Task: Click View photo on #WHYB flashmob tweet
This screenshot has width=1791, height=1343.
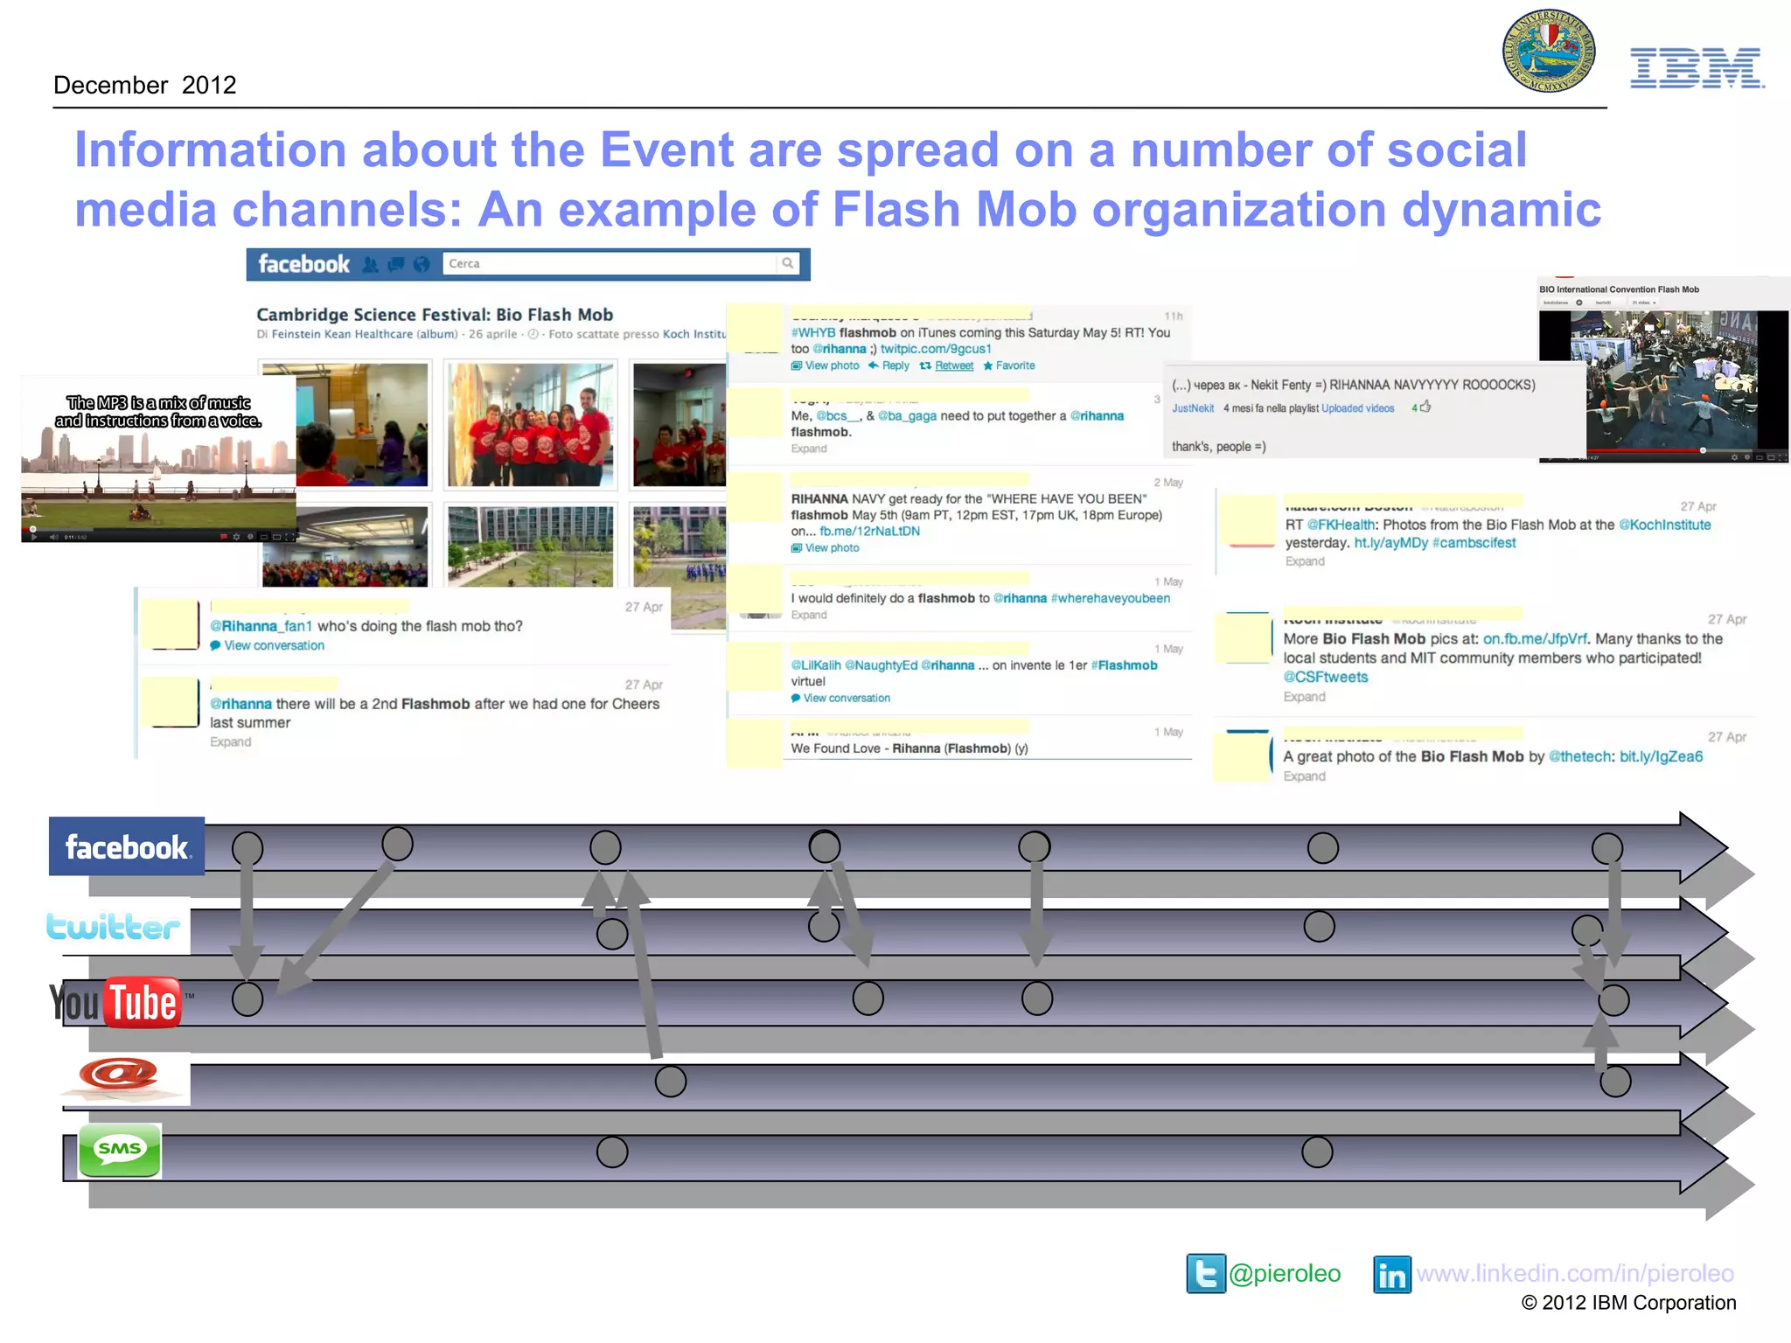Action: (x=826, y=365)
